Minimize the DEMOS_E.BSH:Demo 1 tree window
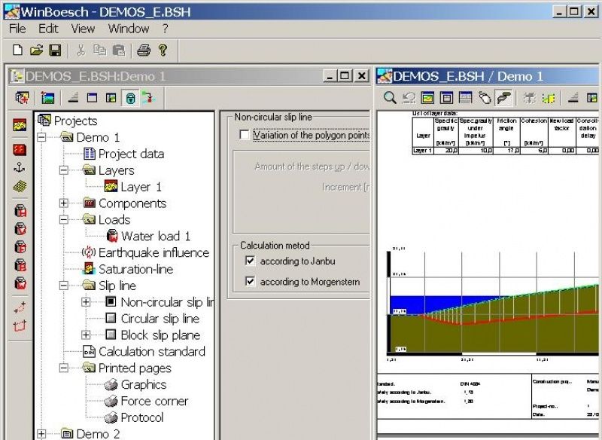Viewport: 602px width, 440px height. tap(330, 76)
